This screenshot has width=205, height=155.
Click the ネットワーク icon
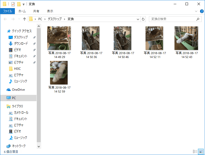pos(9,146)
